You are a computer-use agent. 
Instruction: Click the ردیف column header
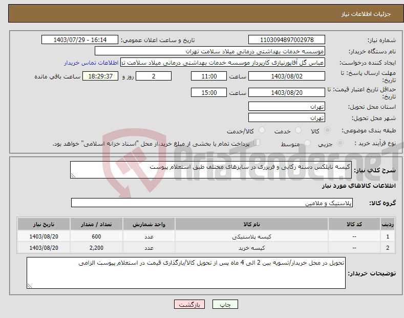click(388, 224)
